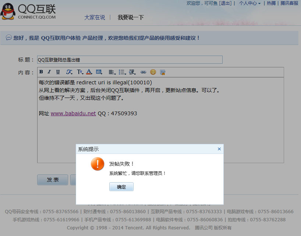Screen dimensions: 301x236
Task: Click the 可可鱼 username link
Action: coord(211,3)
